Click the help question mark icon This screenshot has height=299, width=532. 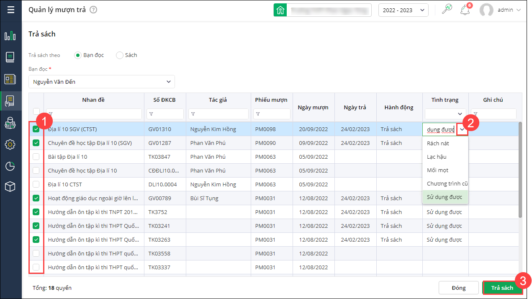coord(93,10)
